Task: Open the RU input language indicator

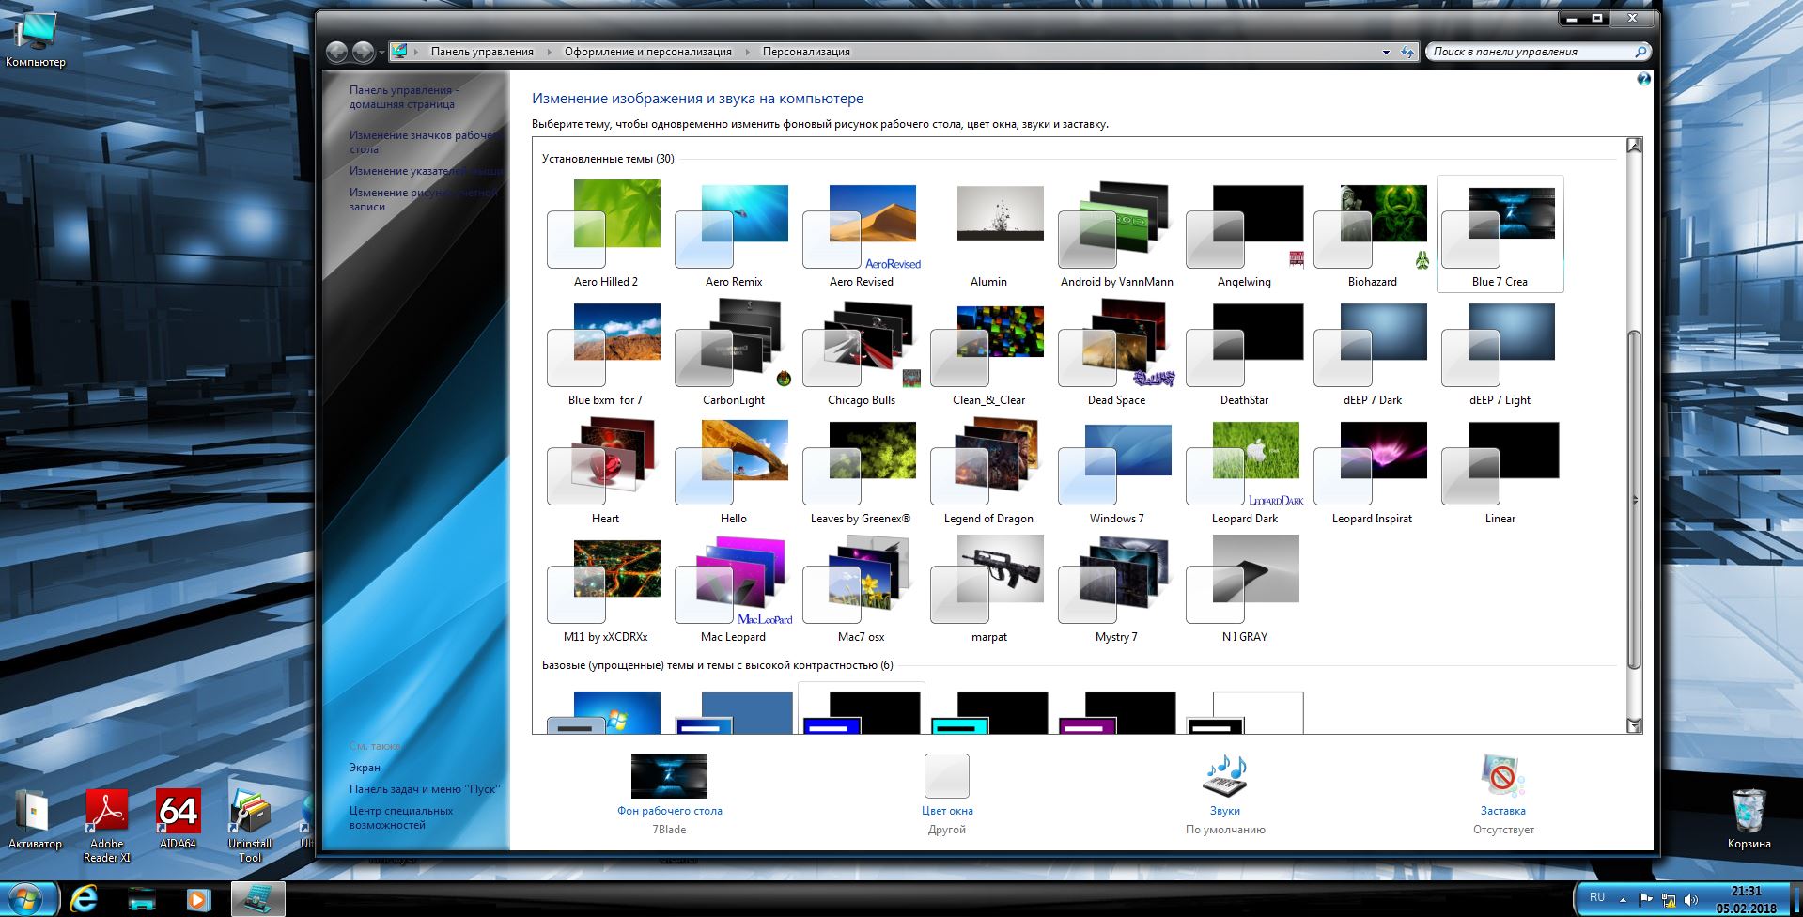Action: click(1596, 897)
